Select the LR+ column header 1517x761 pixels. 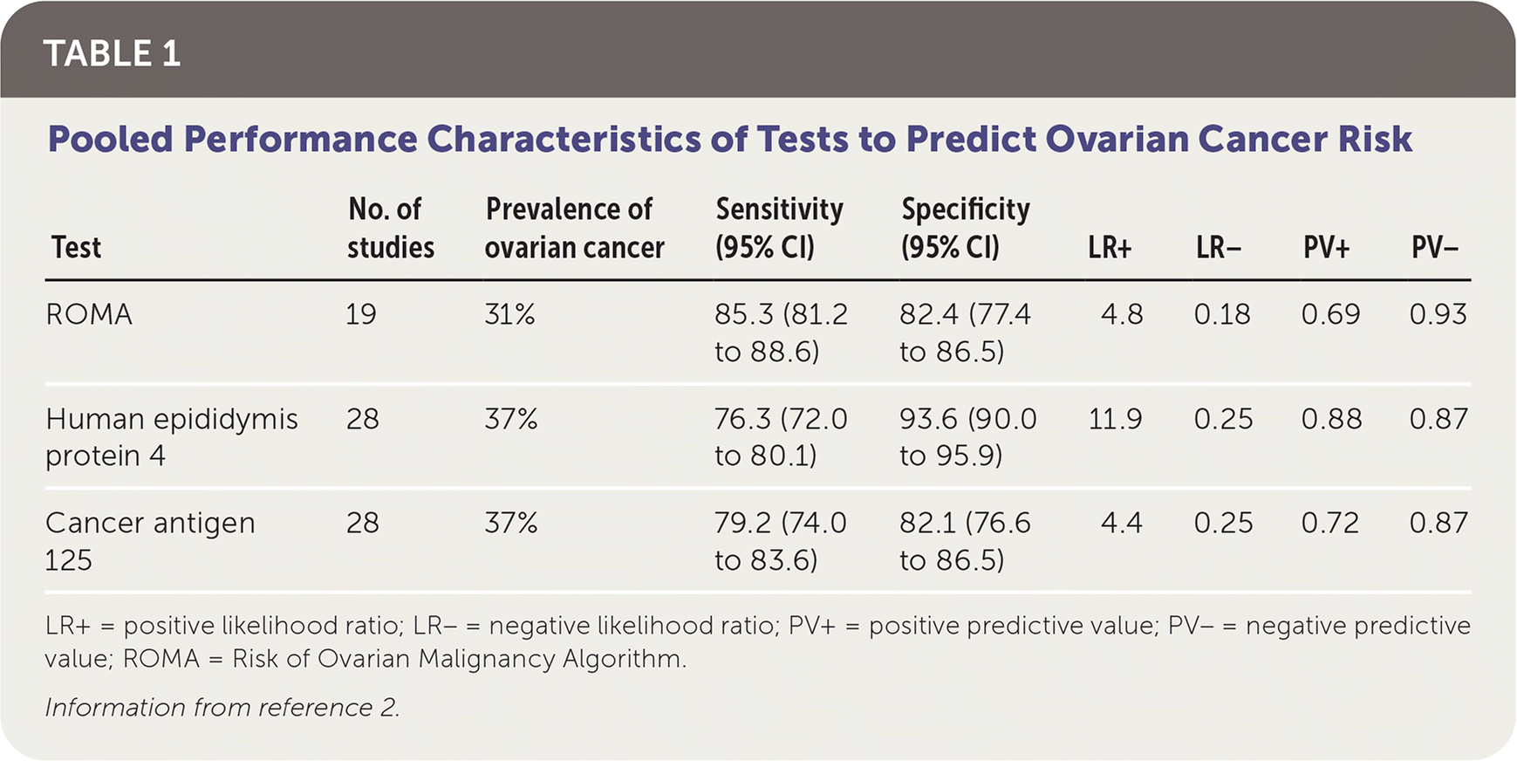click(1109, 249)
